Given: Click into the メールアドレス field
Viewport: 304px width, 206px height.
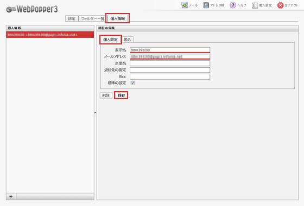Looking at the screenshot, I should point(170,56).
